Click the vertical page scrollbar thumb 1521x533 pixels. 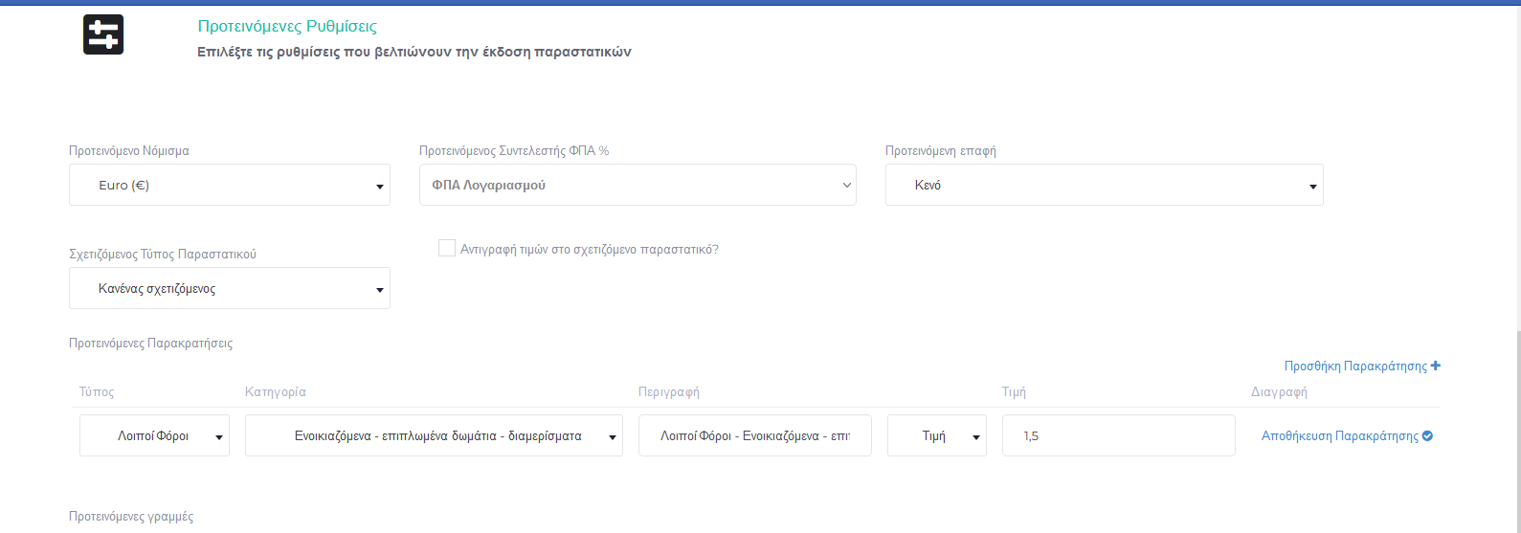click(x=1517, y=431)
